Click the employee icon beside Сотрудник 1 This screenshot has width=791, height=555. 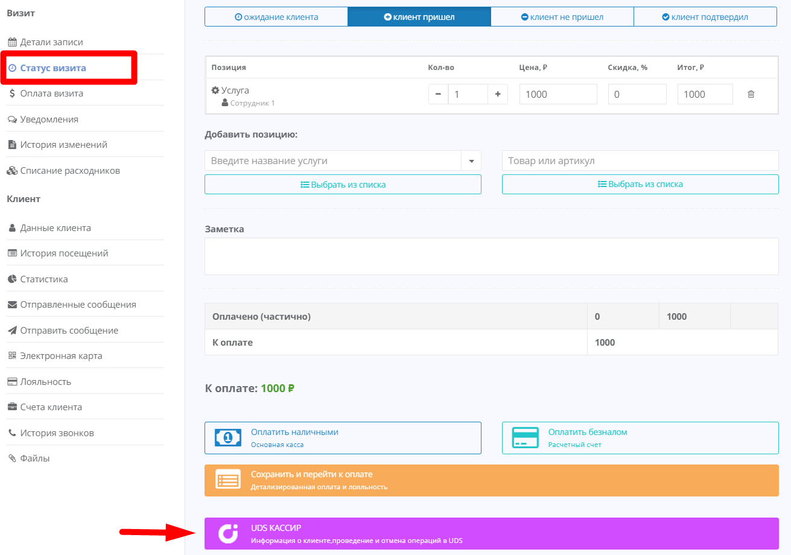point(225,103)
